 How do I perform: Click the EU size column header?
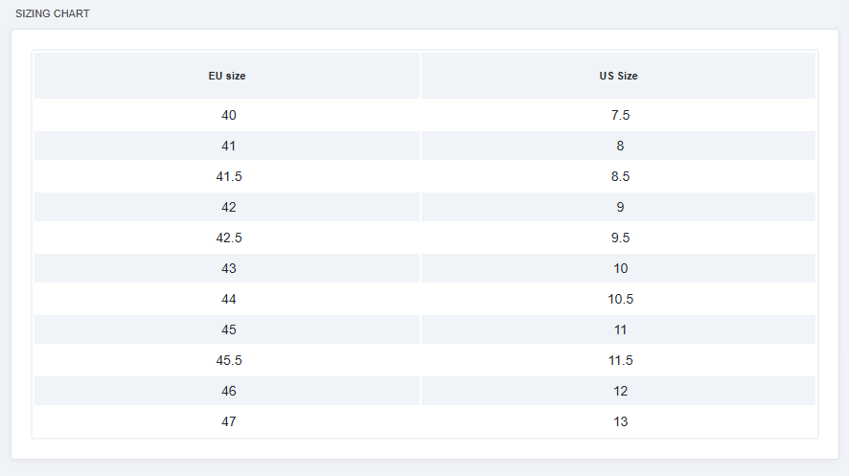click(x=227, y=76)
